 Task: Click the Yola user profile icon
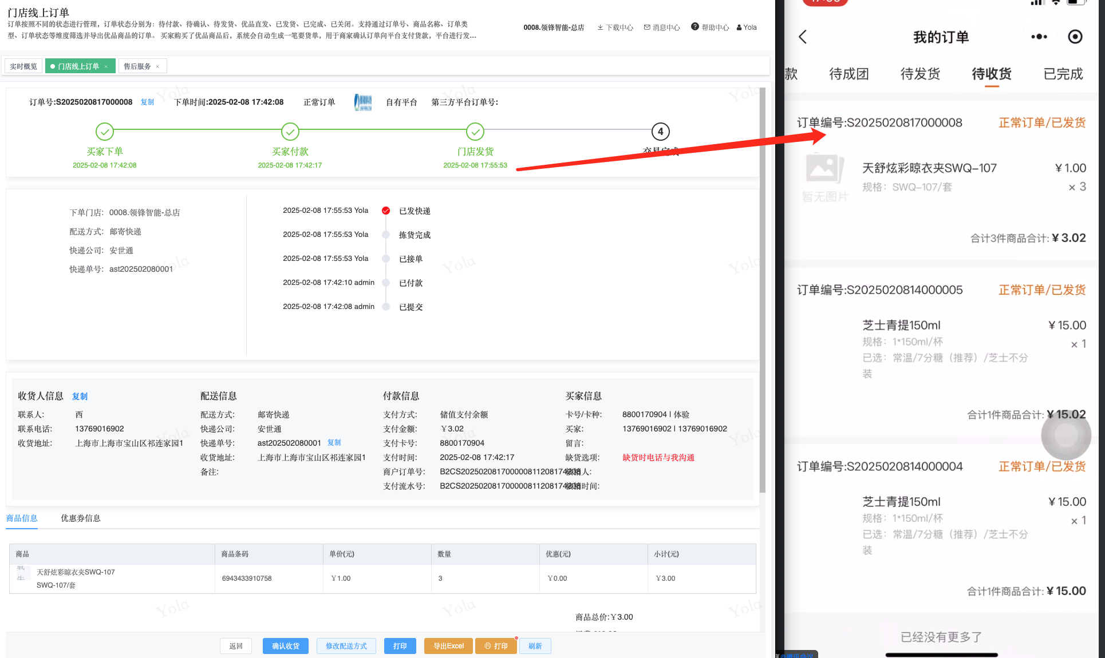[739, 27]
